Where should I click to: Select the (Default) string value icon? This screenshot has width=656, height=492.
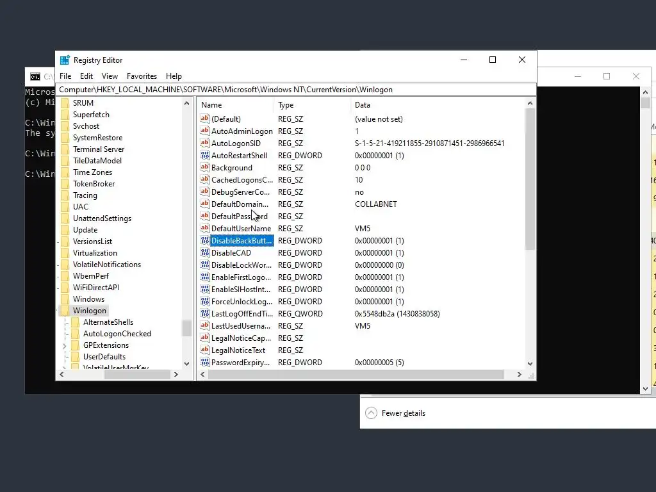click(204, 119)
